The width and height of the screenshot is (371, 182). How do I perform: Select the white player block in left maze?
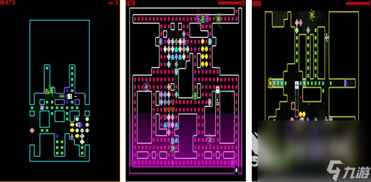coord(69,96)
